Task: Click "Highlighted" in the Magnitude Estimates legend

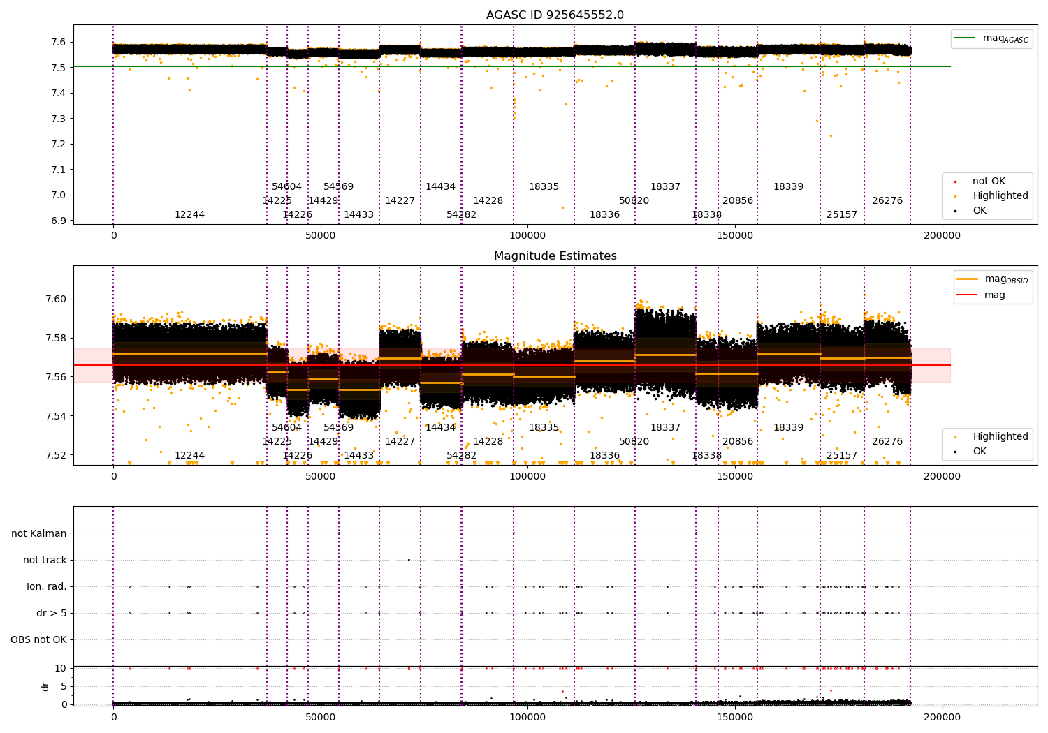Action: (x=1000, y=437)
